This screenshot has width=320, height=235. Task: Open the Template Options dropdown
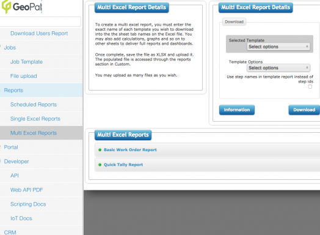tap(278, 68)
